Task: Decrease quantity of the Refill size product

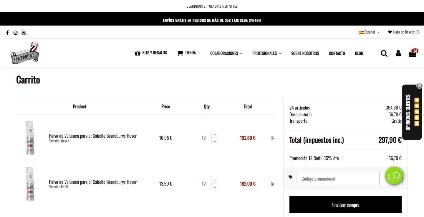Action: 215,187
